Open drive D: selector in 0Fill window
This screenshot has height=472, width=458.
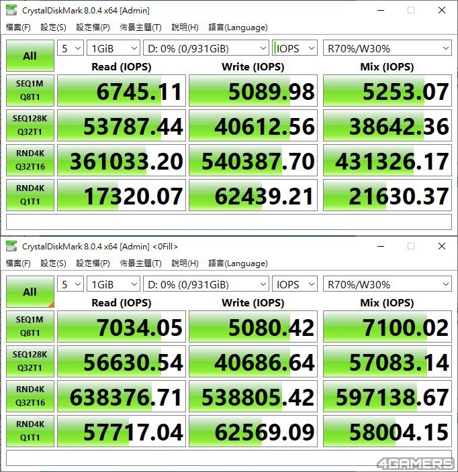click(x=206, y=284)
